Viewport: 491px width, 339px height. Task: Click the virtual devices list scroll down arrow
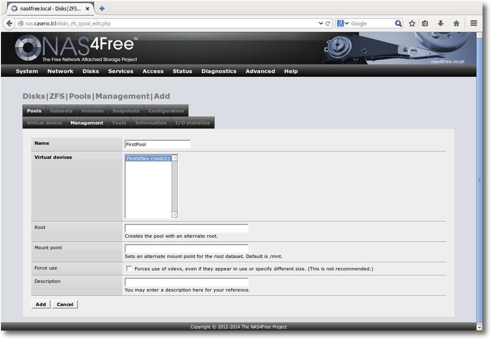point(175,215)
